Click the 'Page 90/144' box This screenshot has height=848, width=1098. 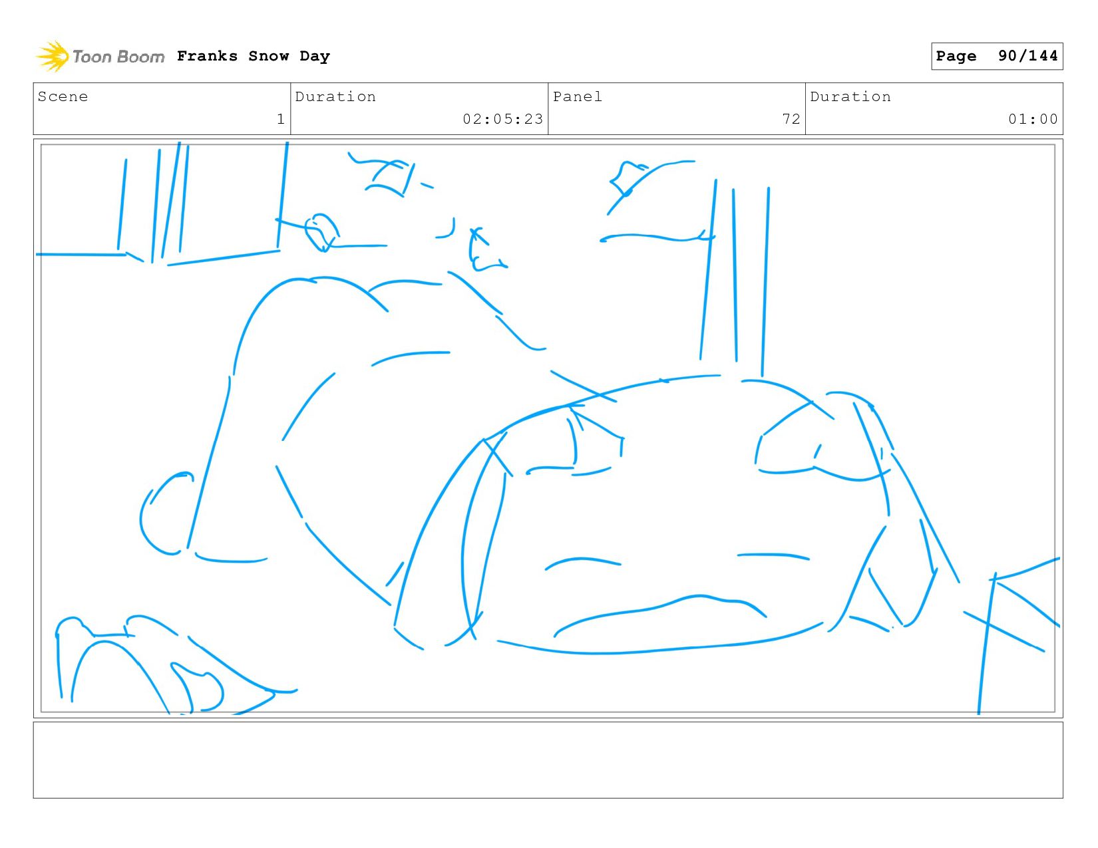pos(997,56)
